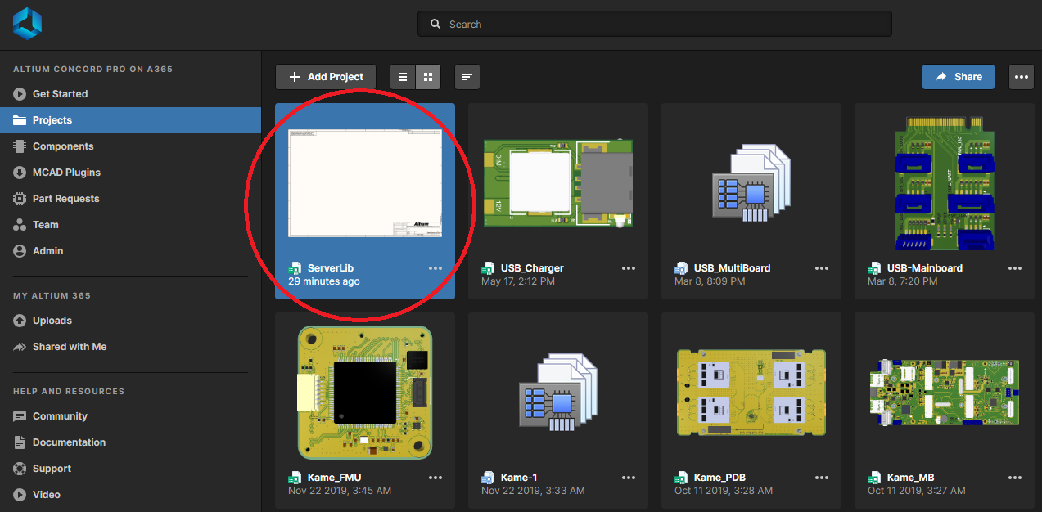Click the Add Project button
The height and width of the screenshot is (512, 1042).
326,77
